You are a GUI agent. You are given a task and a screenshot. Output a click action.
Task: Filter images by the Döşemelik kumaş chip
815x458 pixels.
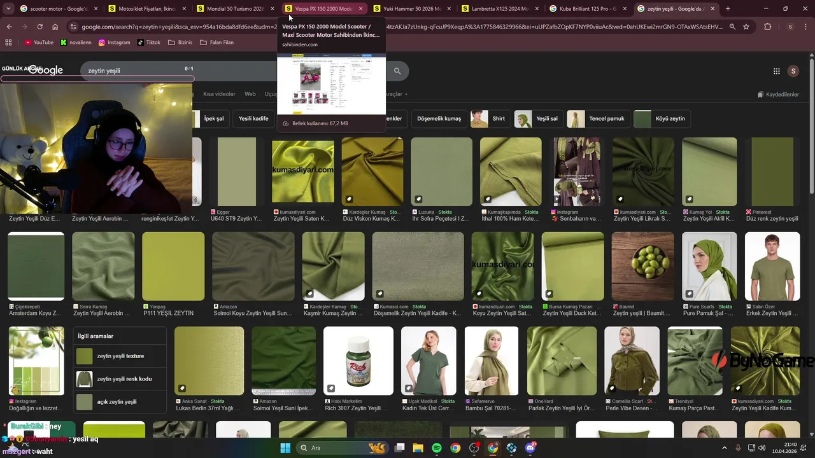point(439,118)
